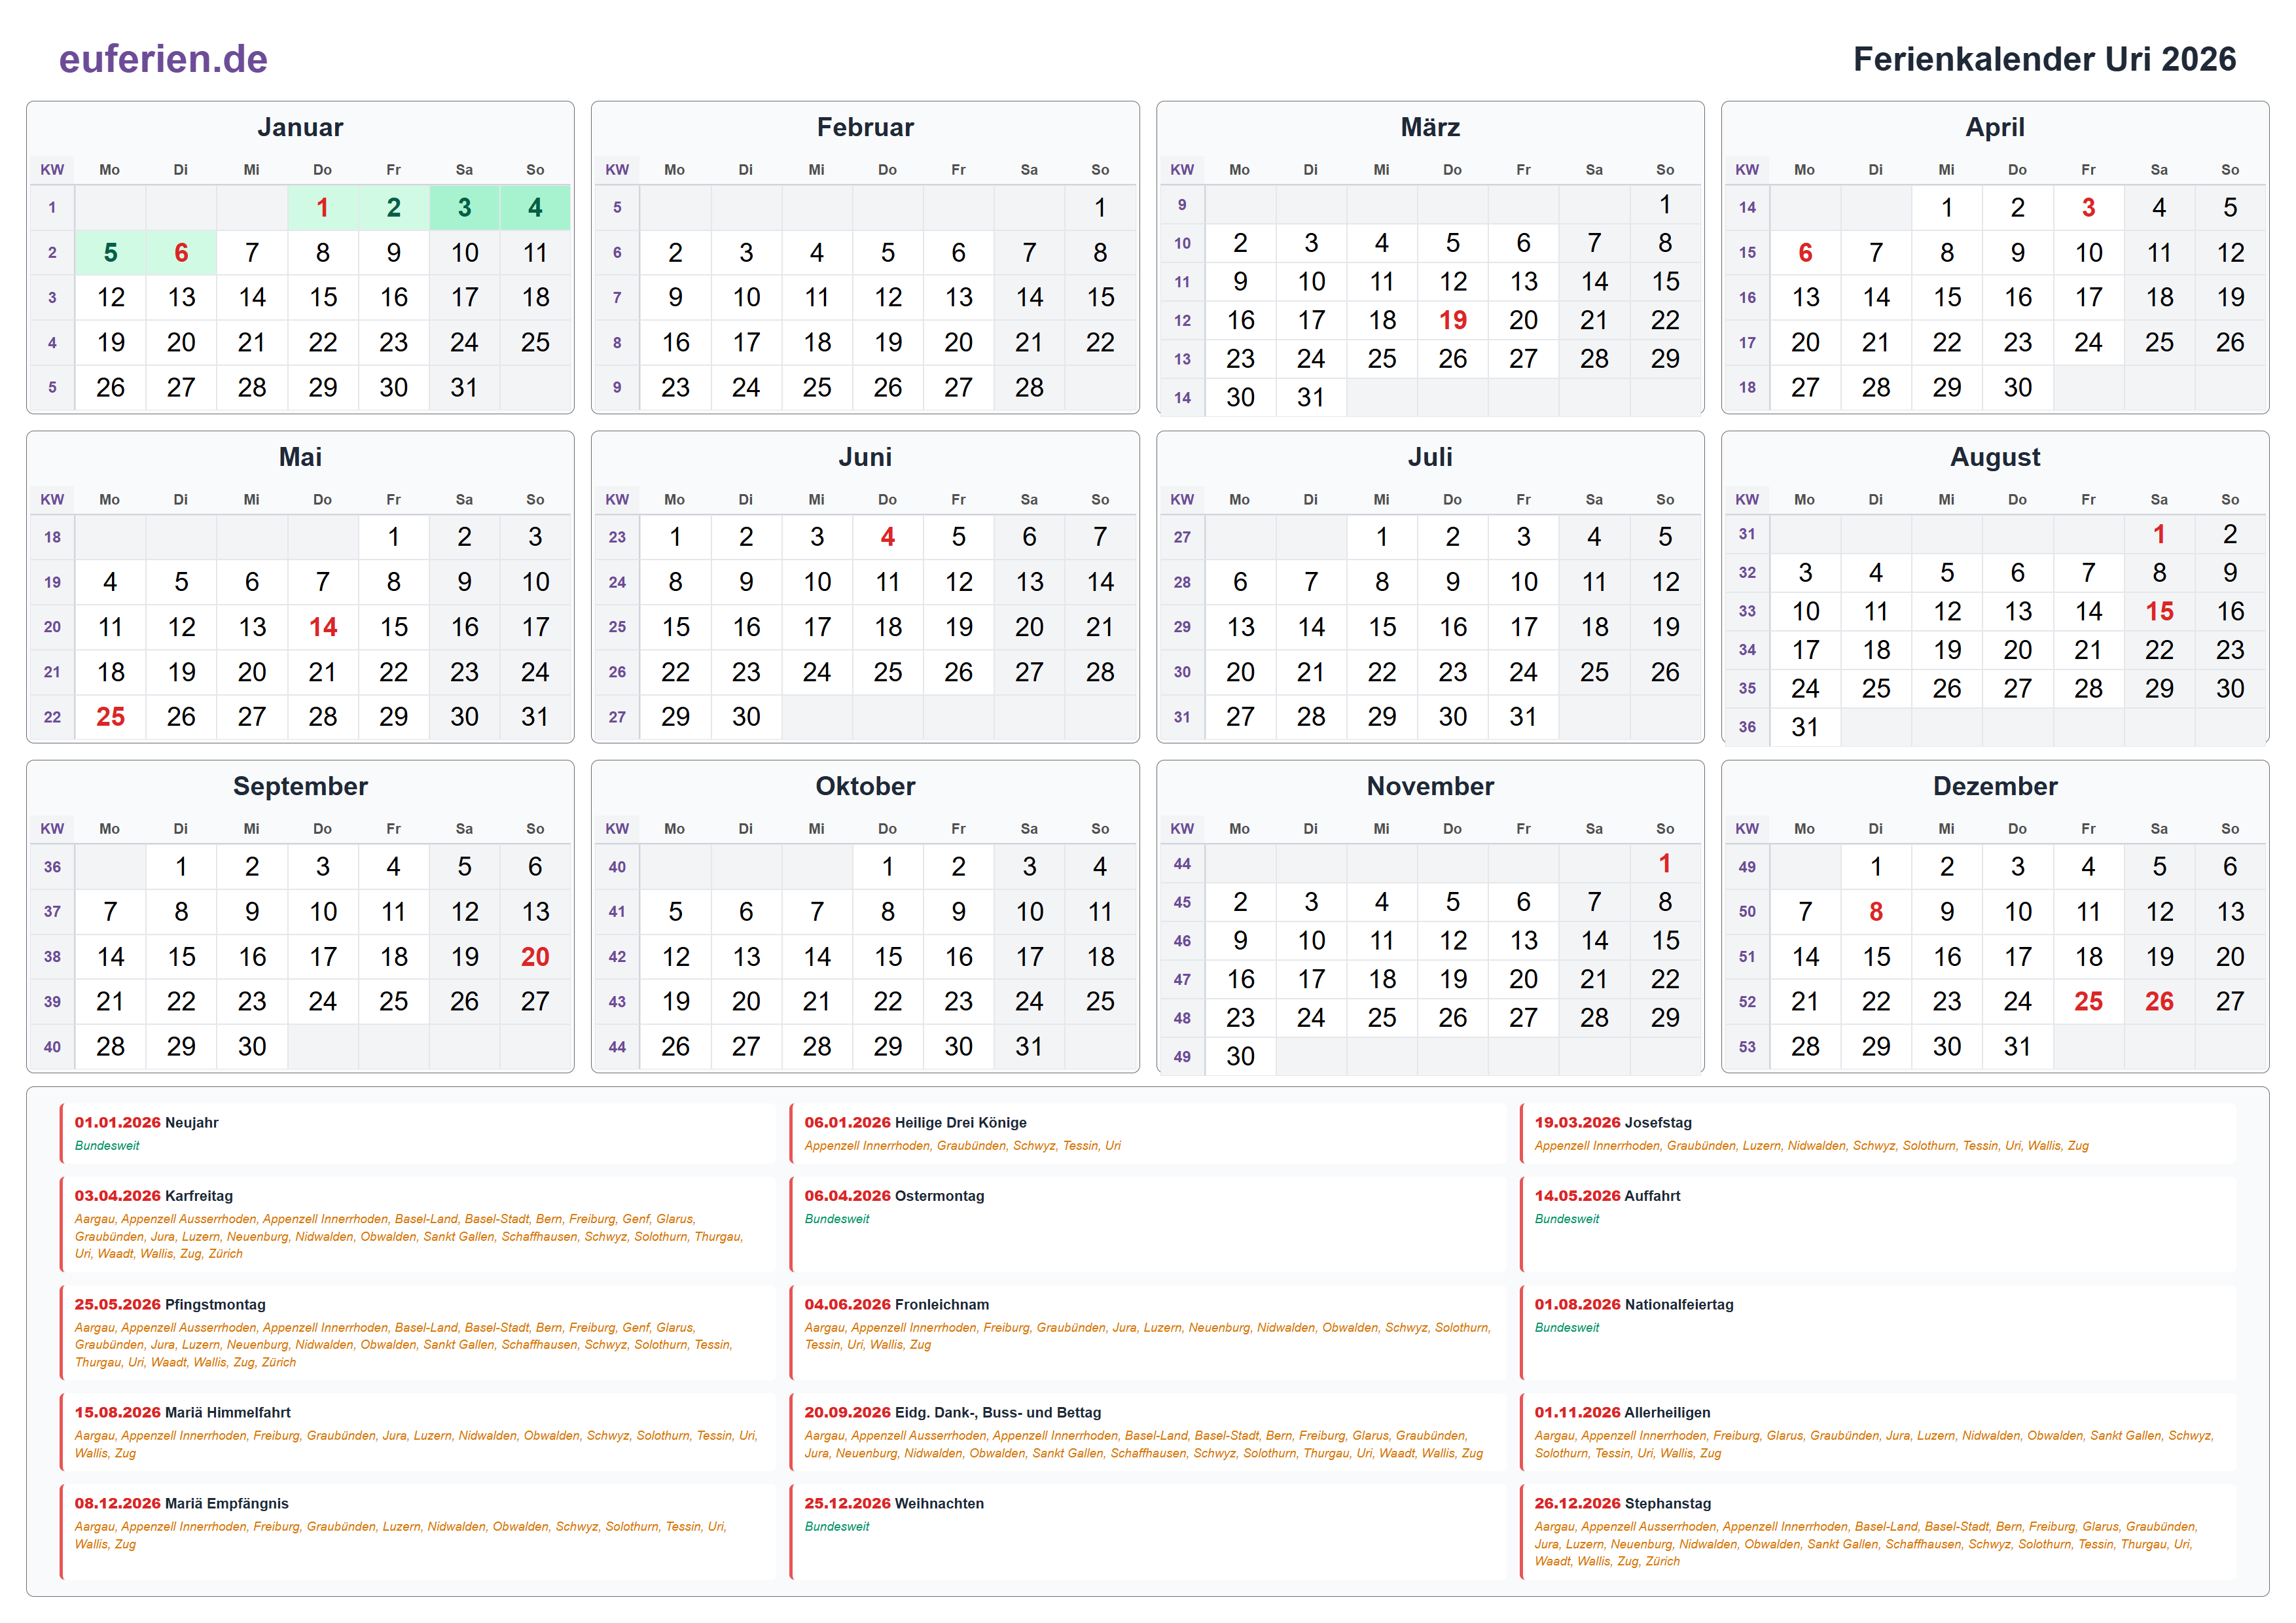Click red May 14 Auffahrt date
Screen dimensions: 2296x1623
tap(322, 627)
